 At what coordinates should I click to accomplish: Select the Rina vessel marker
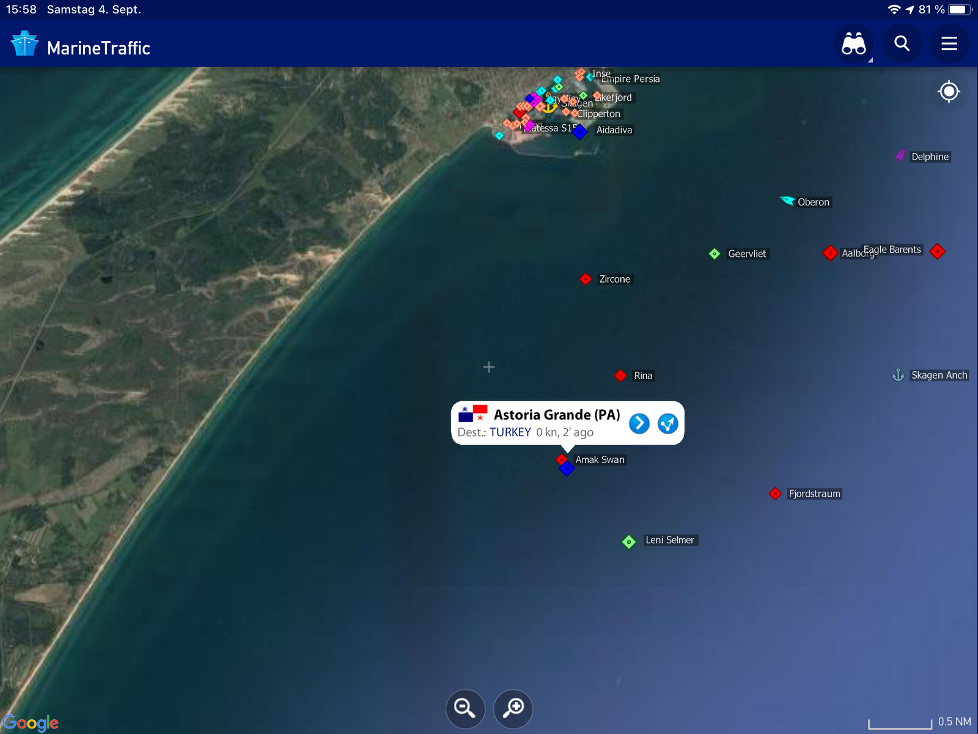tap(620, 376)
